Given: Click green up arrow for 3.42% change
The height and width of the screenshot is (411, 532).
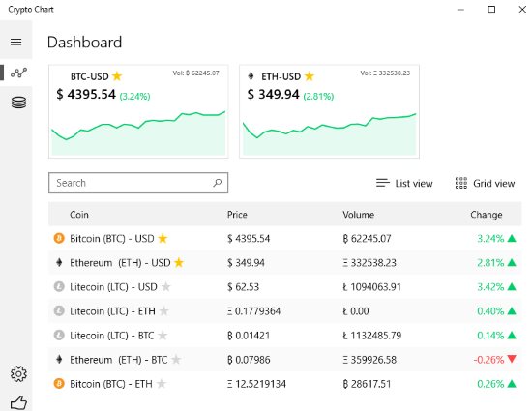Looking at the screenshot, I should (x=512, y=287).
